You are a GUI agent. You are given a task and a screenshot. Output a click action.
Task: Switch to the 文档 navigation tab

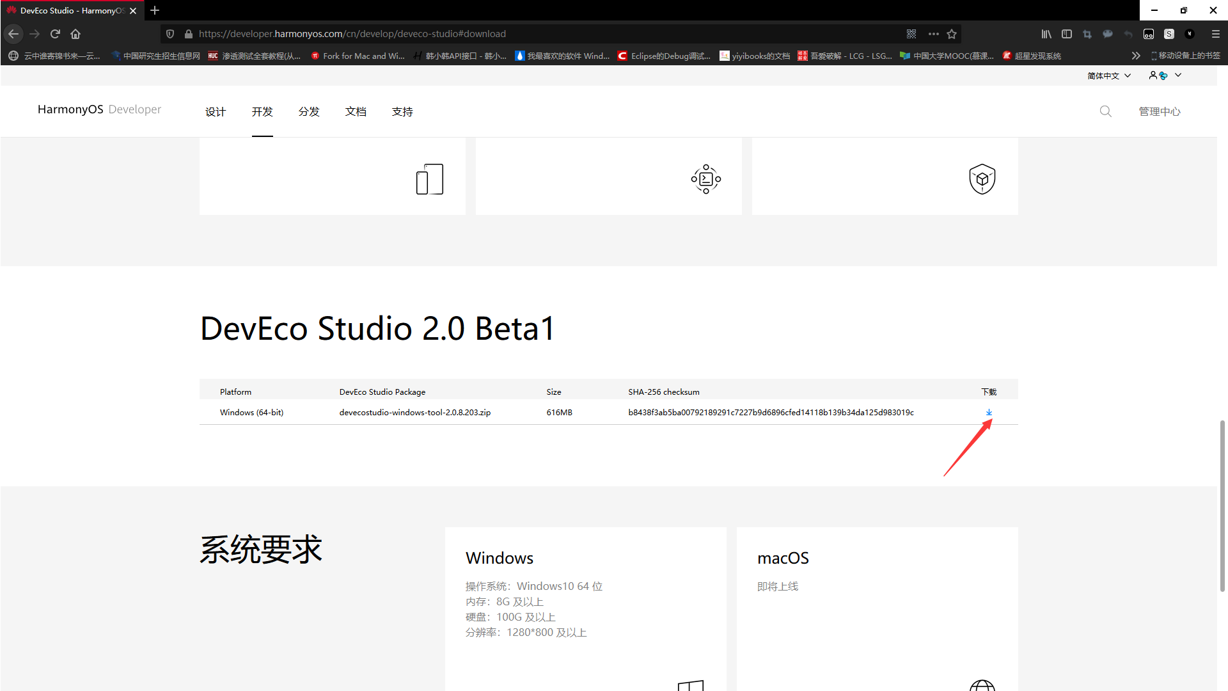(x=356, y=111)
